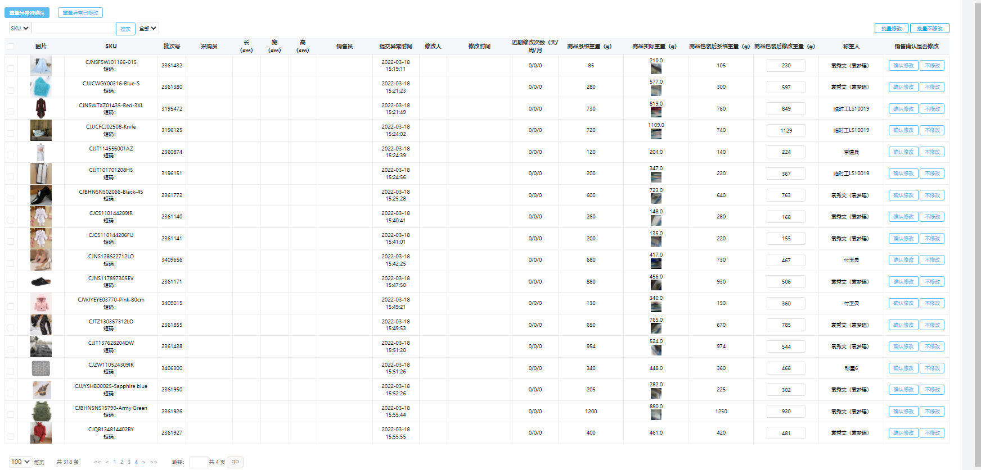Tick the checkbox for CJNSWTXZ01435-Red-3XL row
Viewport: 981px width, 470px height.
11,112
